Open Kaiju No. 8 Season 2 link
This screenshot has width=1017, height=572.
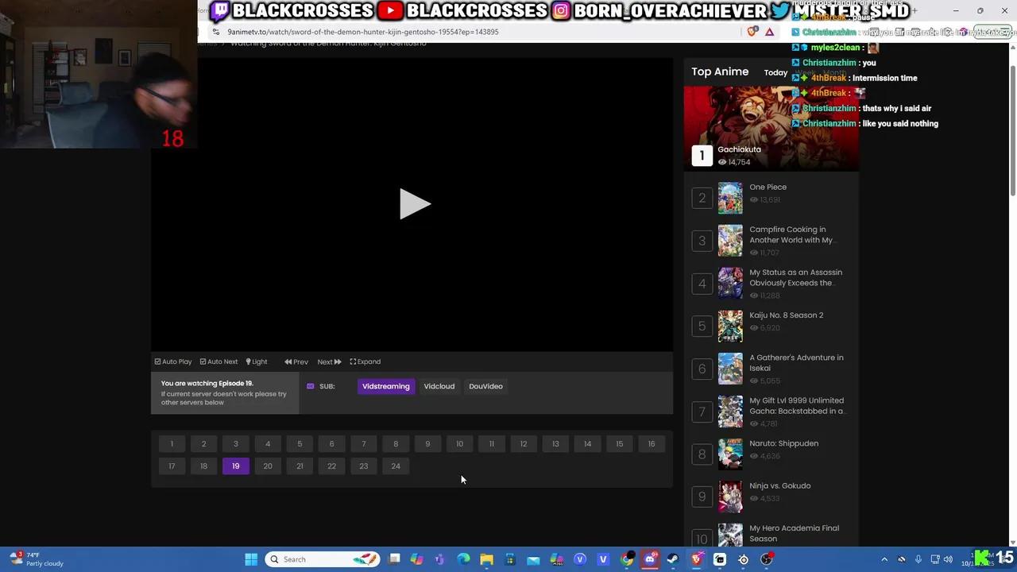click(786, 315)
